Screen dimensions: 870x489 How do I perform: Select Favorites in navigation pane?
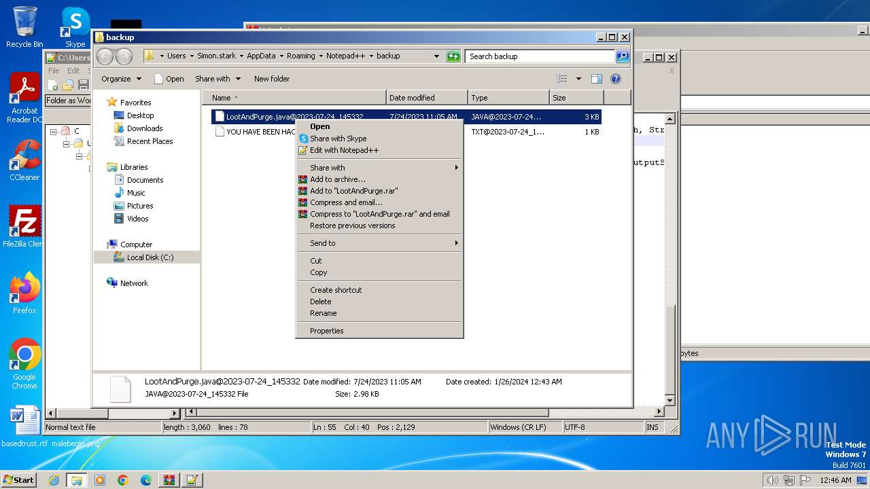click(135, 103)
